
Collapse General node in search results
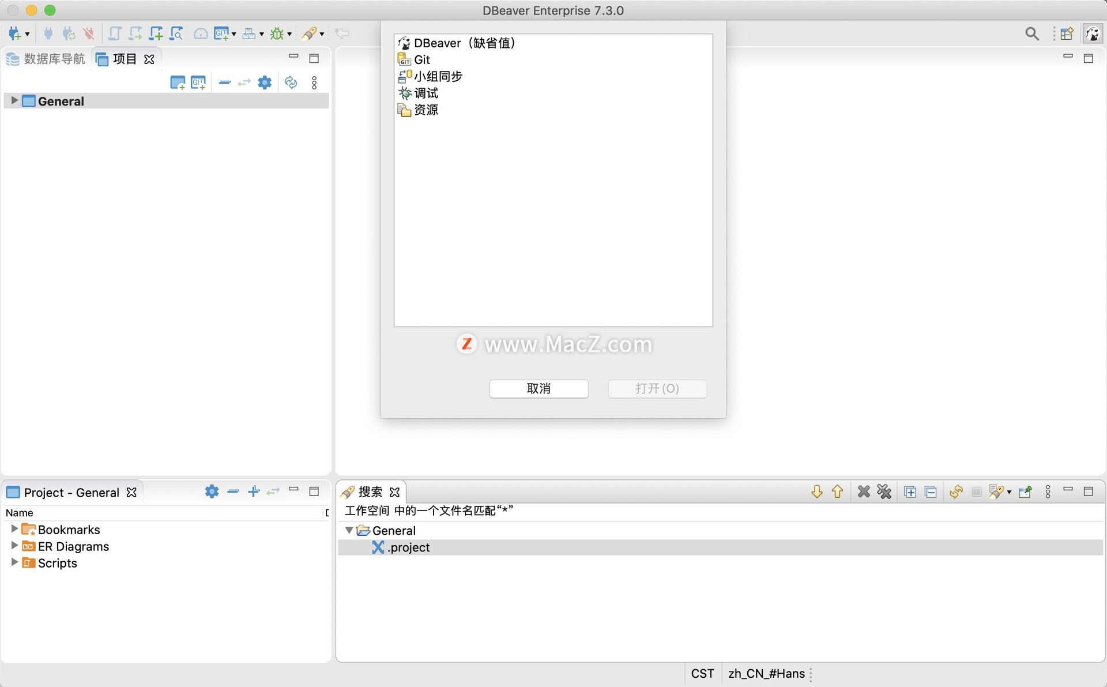[x=349, y=530]
